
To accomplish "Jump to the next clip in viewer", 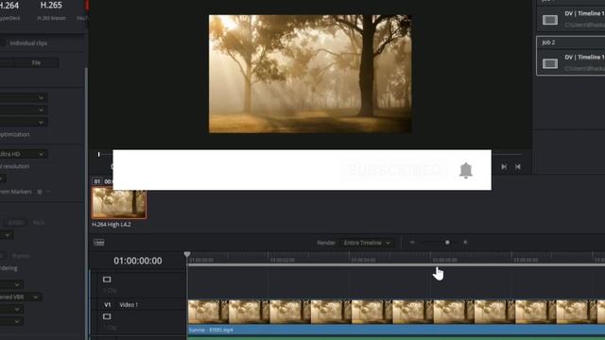I will [504, 167].
